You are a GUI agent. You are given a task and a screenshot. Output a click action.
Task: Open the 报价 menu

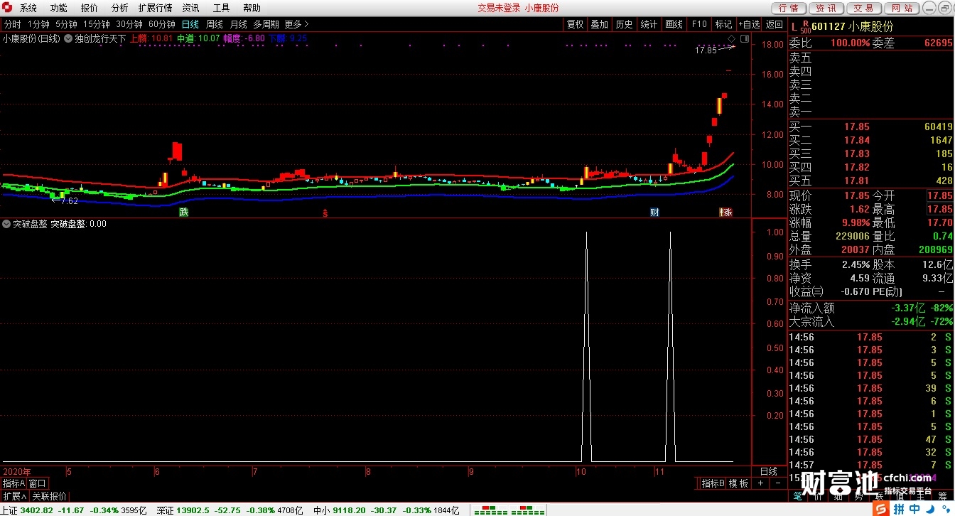pyautogui.click(x=90, y=8)
